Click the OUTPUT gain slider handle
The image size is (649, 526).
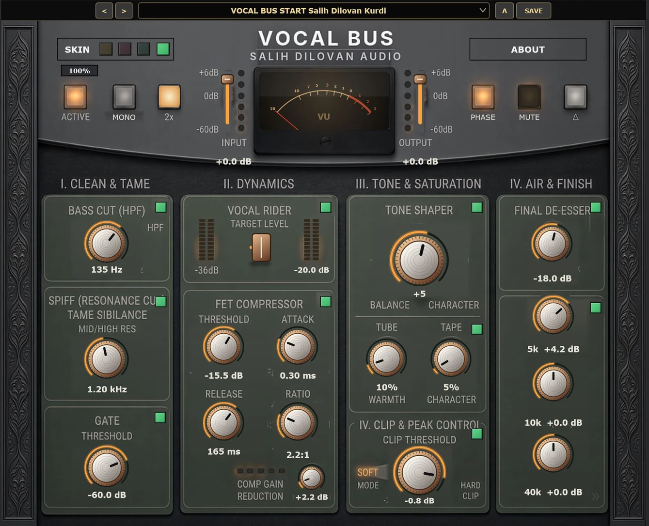[x=420, y=79]
